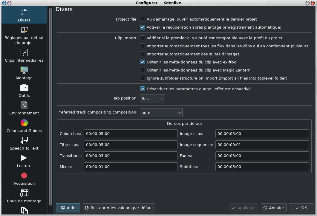Check Vérifier si le premier clip est compatible
Image resolution: width=317 pixels, height=216 pixels.
tap(143, 38)
